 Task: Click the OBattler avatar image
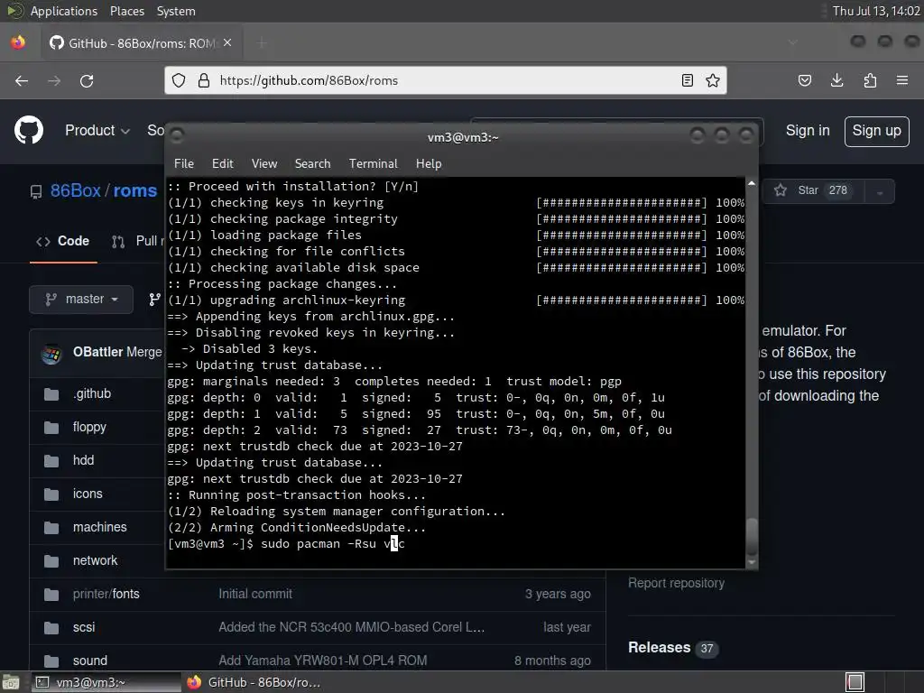[51, 353]
